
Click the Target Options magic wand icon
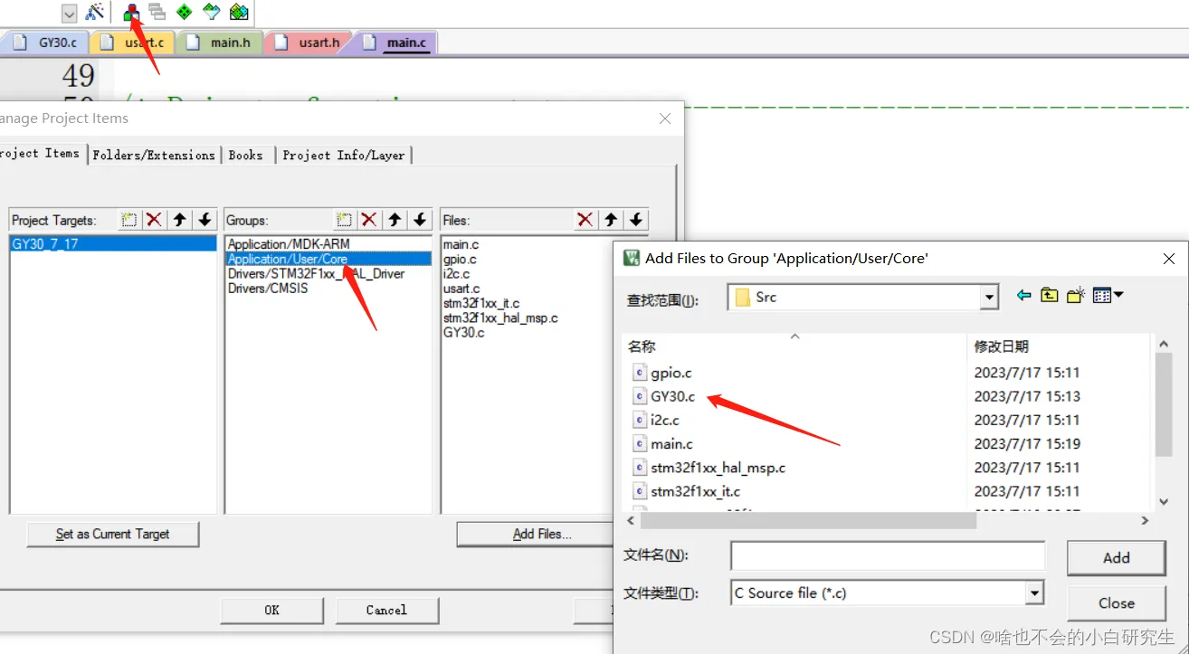tap(94, 13)
